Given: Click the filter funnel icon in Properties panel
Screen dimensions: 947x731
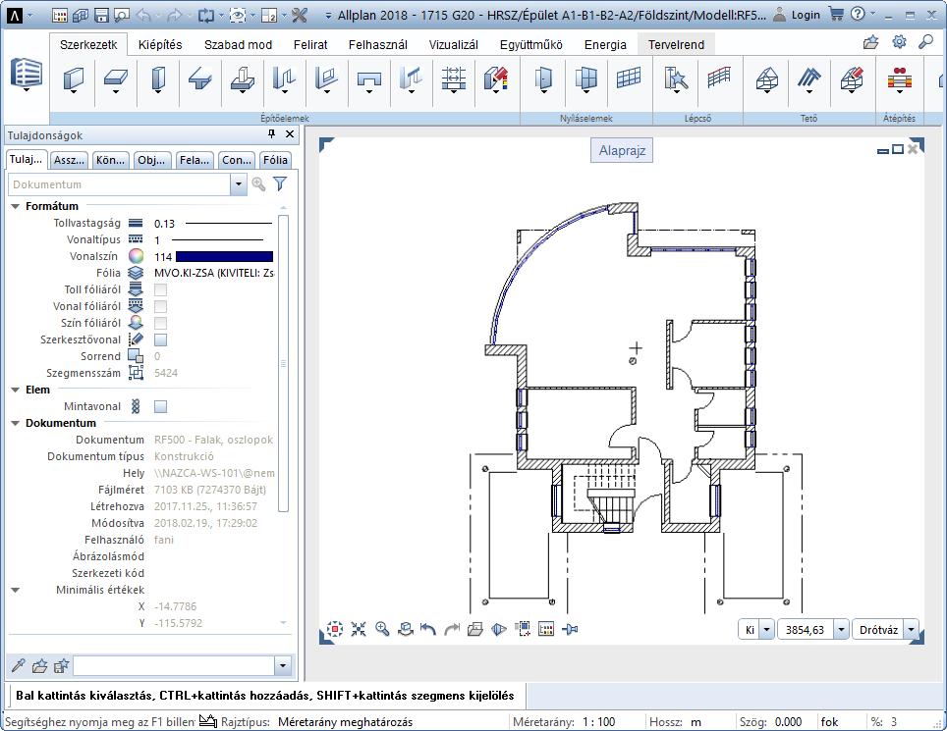Looking at the screenshot, I should [x=280, y=183].
